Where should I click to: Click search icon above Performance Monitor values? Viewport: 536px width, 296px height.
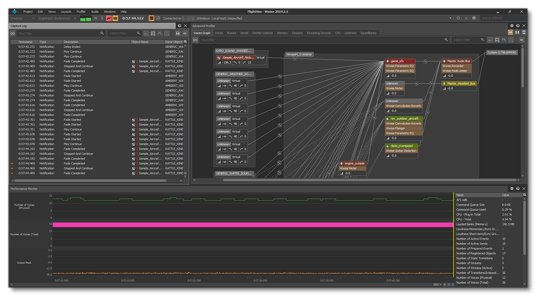[x=525, y=195]
